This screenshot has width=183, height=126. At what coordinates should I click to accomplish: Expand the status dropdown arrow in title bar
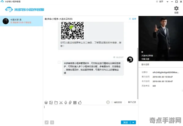pos(167,2)
